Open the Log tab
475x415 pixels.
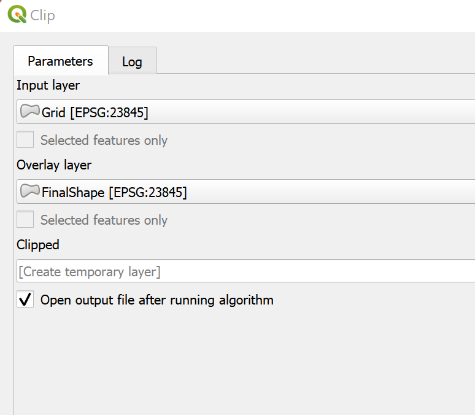point(132,62)
